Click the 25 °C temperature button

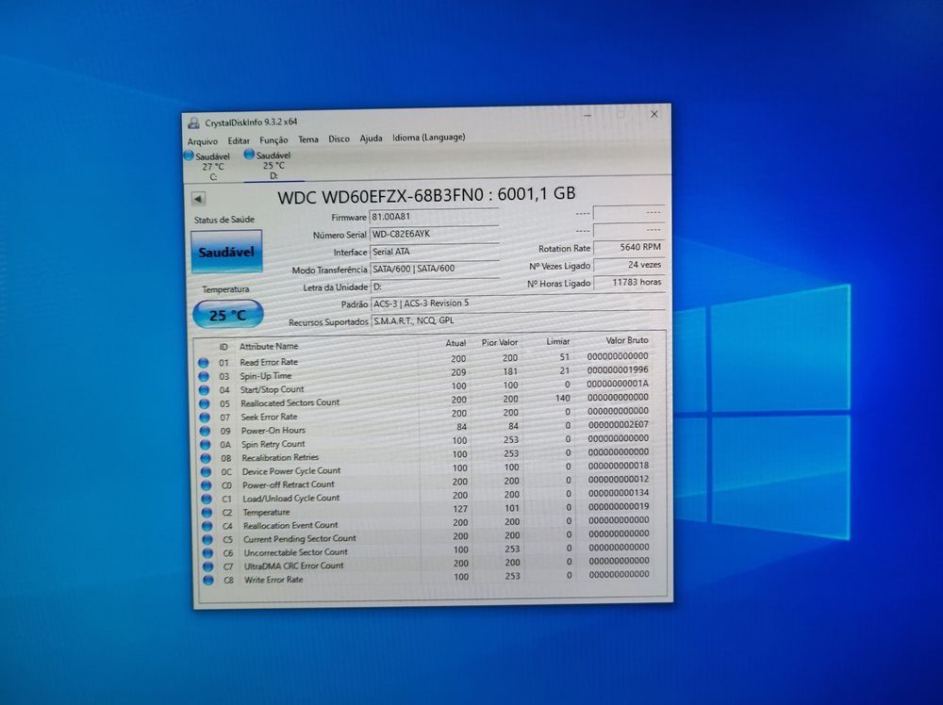pyautogui.click(x=228, y=315)
